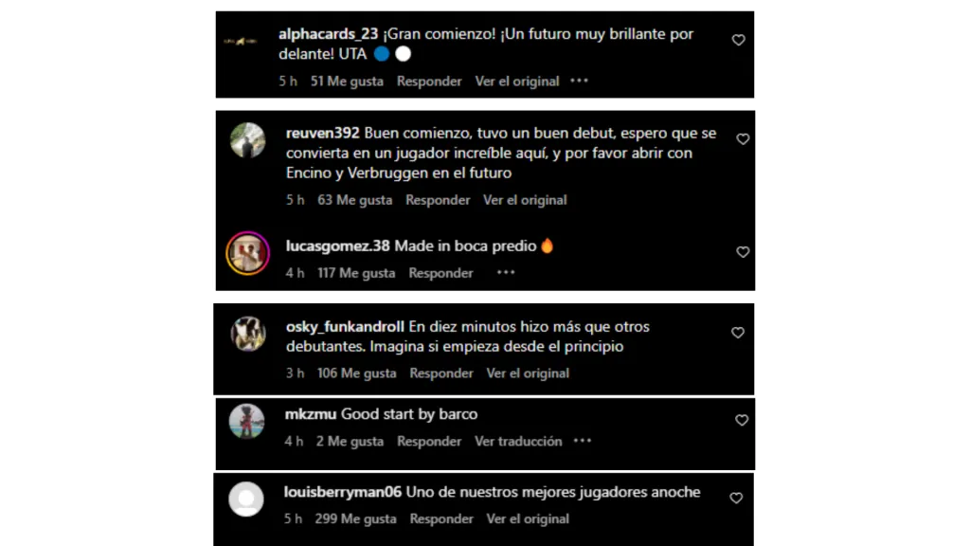
Task: Show translation of mkzmu's comment
Action: (x=518, y=441)
